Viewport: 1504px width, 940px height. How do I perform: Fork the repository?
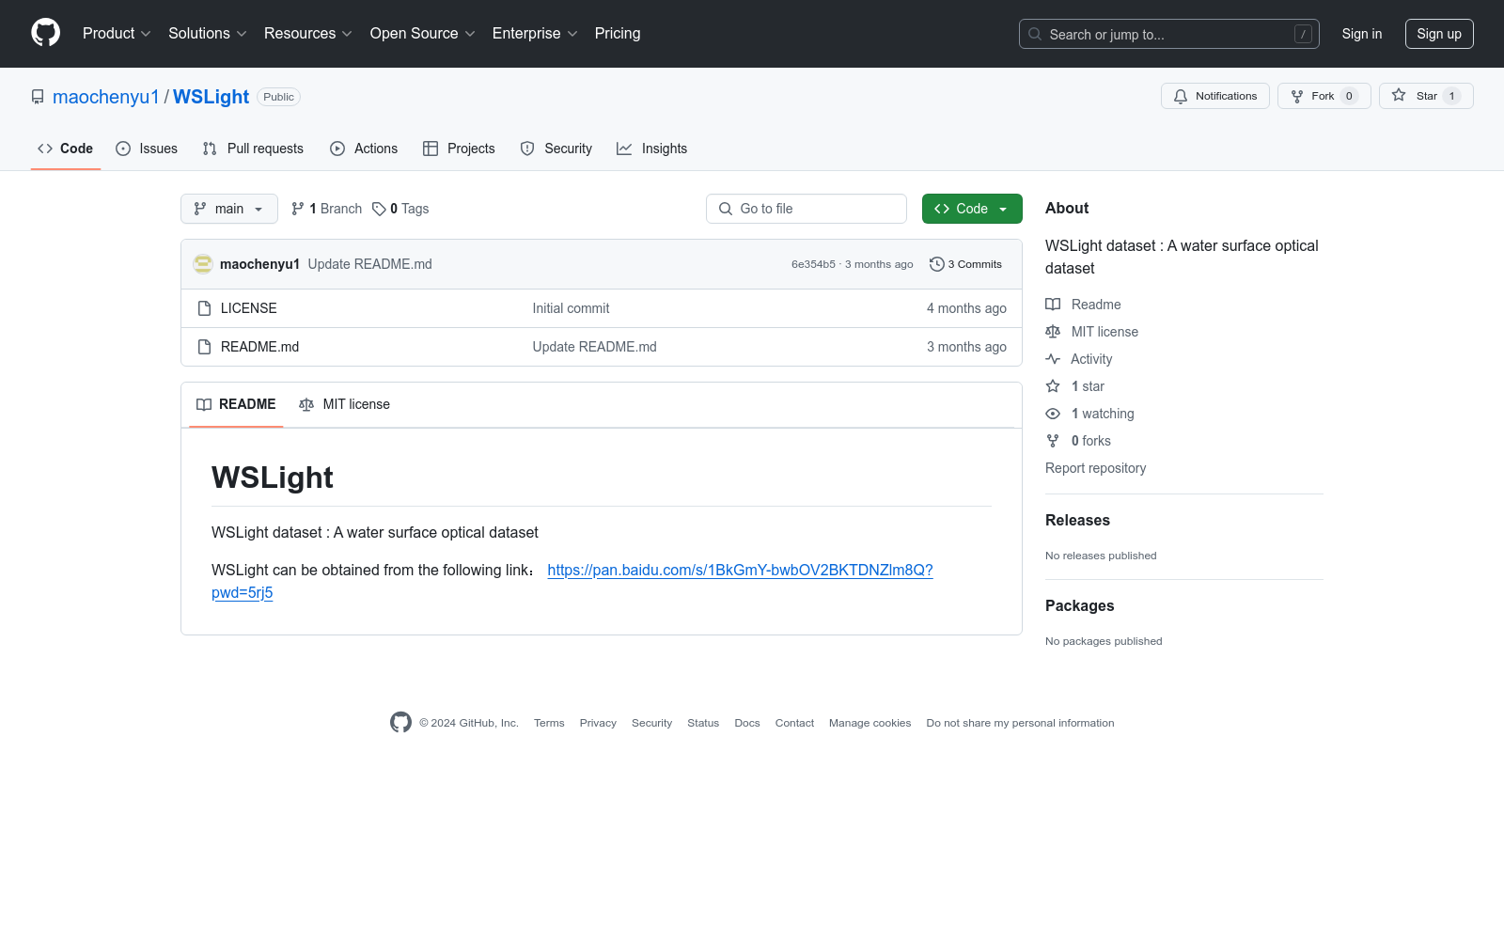(1324, 96)
